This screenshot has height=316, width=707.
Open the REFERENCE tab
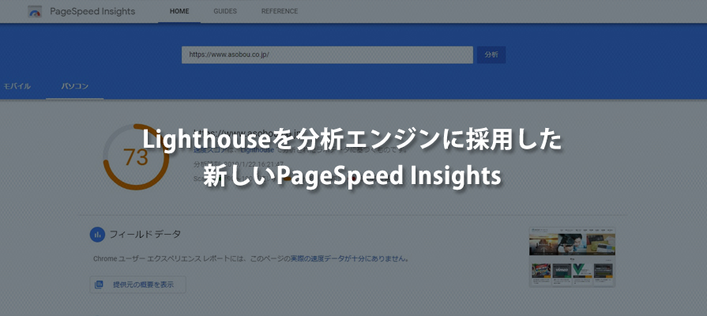280,11
